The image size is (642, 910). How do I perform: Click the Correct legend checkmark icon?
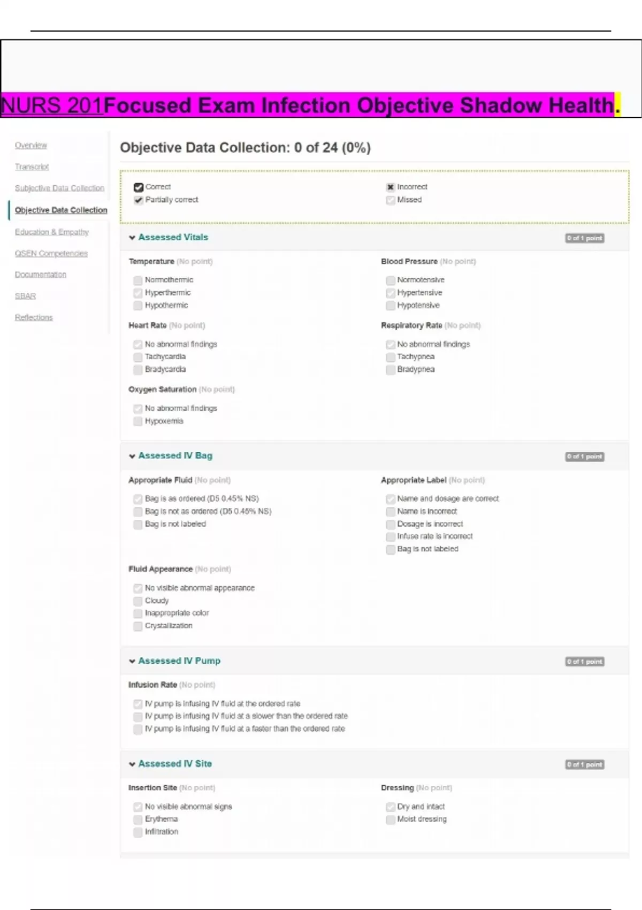[139, 187]
